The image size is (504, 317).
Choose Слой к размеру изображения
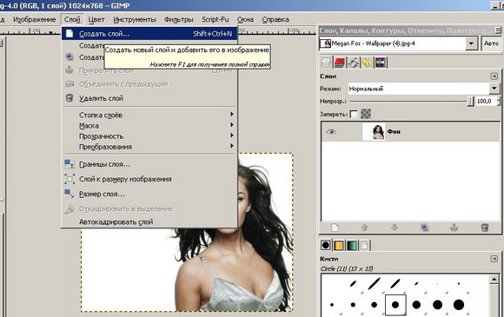[149, 179]
